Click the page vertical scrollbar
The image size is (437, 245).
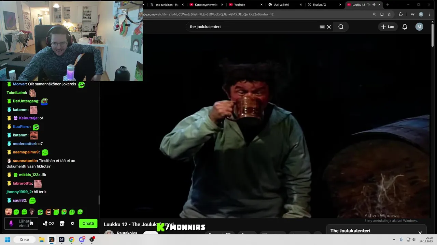point(433,35)
